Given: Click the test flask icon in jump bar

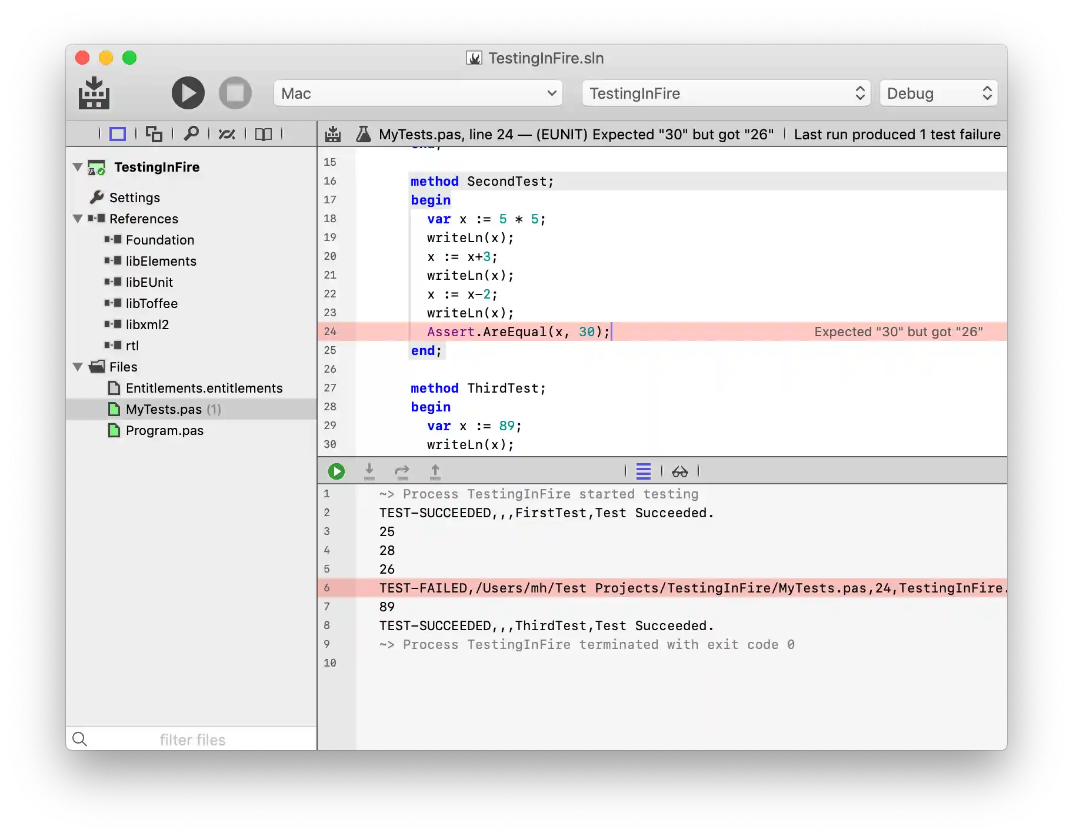Looking at the screenshot, I should click(364, 134).
